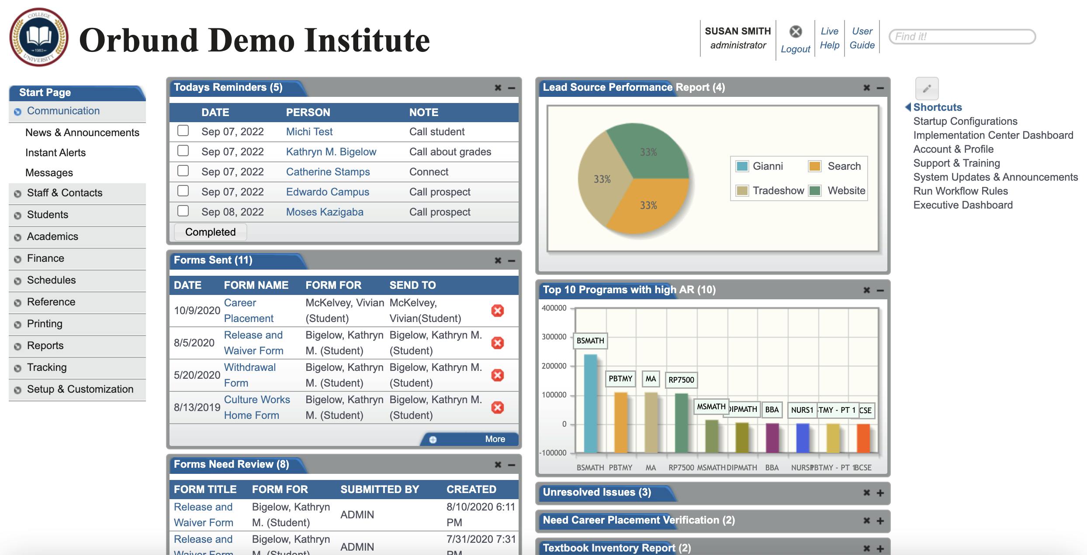Expand the Unresolved Issues panel

880,493
